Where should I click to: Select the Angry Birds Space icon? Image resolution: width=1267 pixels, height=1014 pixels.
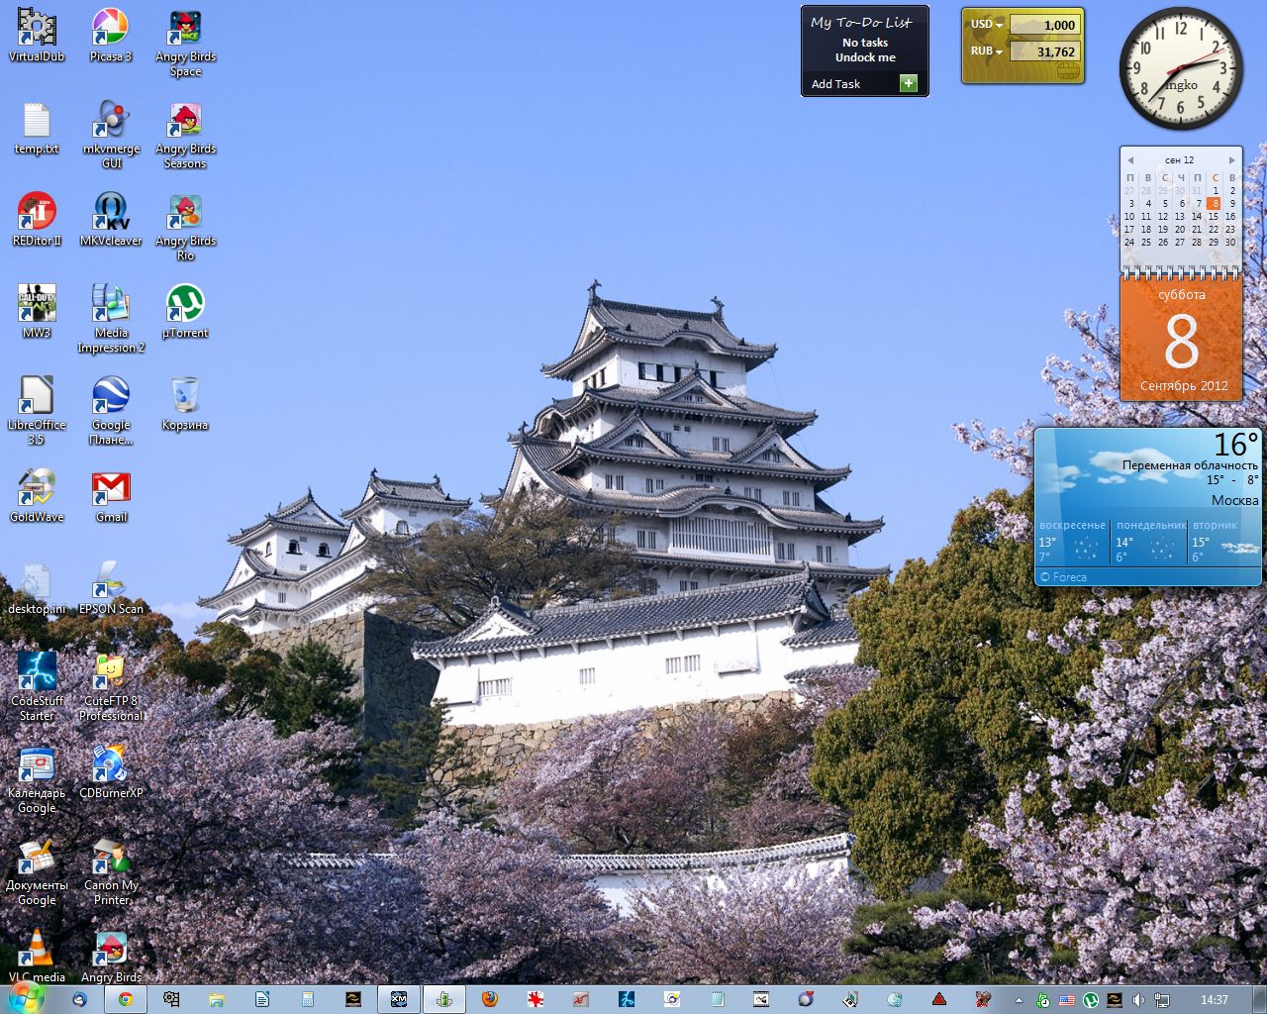coord(185,29)
